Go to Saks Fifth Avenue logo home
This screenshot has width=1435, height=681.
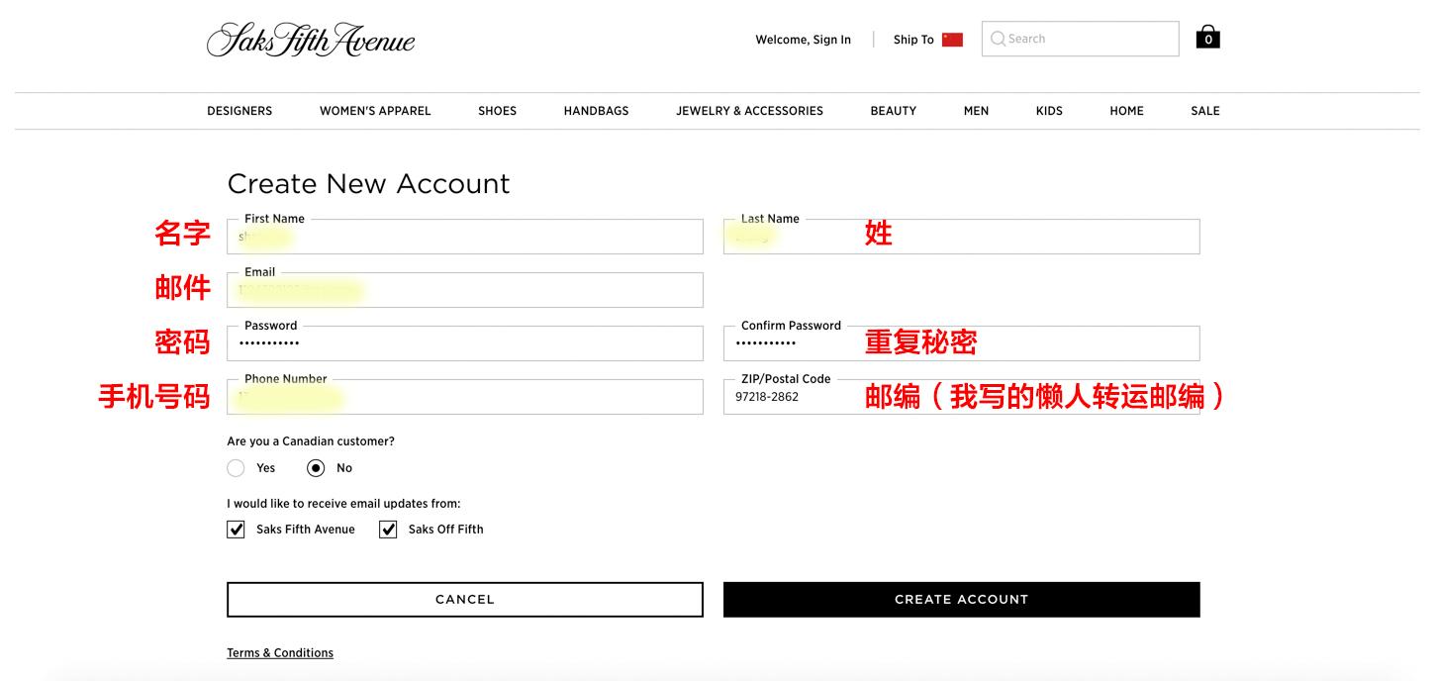[311, 40]
